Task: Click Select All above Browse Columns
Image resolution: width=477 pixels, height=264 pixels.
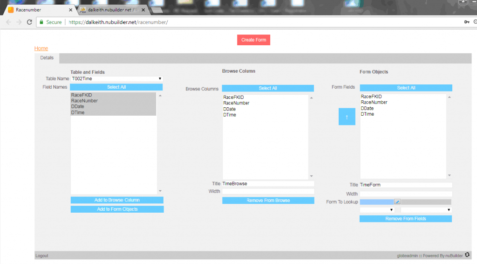Action: [x=268, y=88]
